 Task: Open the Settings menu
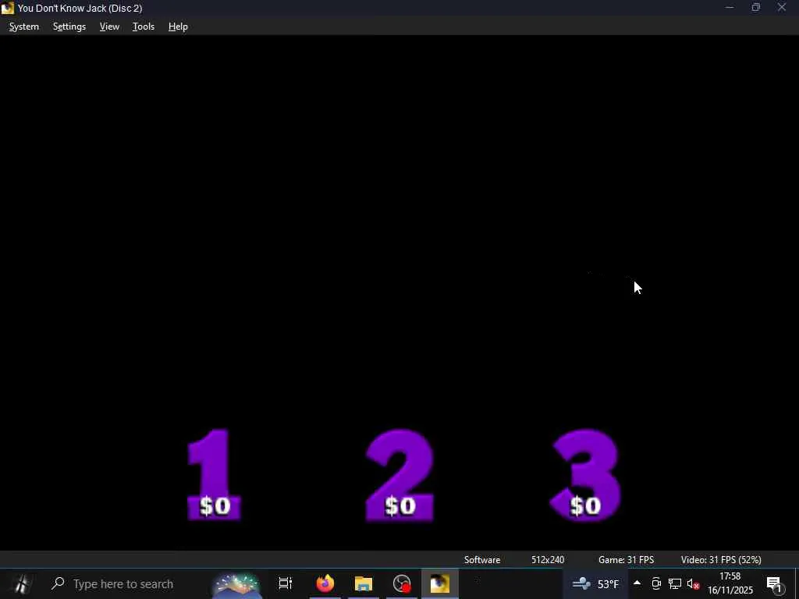[69, 27]
